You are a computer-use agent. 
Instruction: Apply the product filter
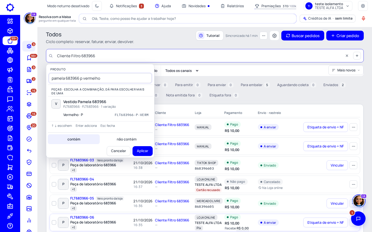point(143,151)
